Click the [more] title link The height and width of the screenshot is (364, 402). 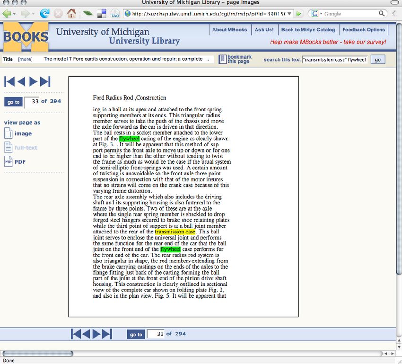click(25, 59)
